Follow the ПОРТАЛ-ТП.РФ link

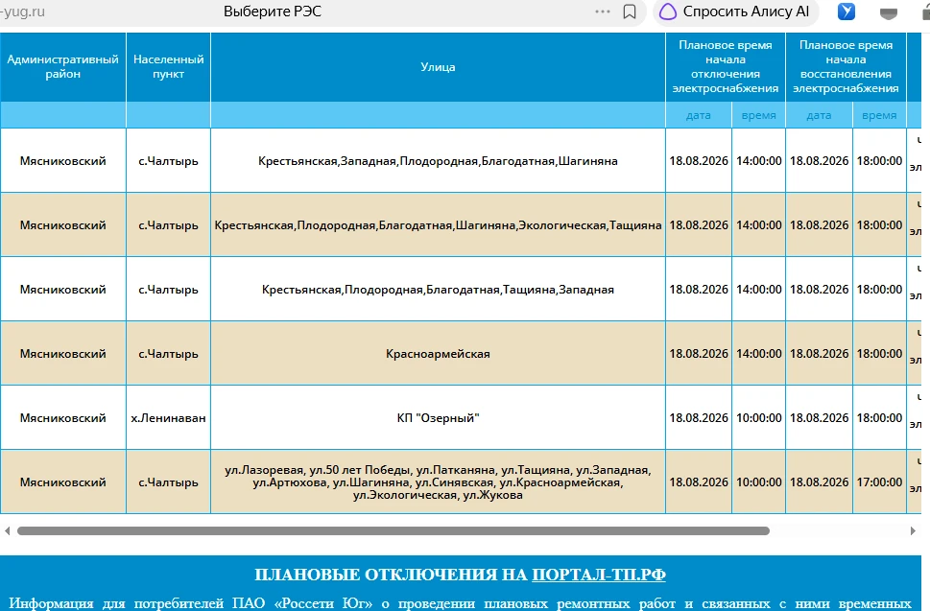tap(599, 575)
